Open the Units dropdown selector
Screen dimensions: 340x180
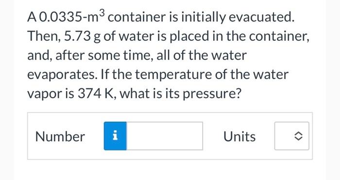point(291,136)
